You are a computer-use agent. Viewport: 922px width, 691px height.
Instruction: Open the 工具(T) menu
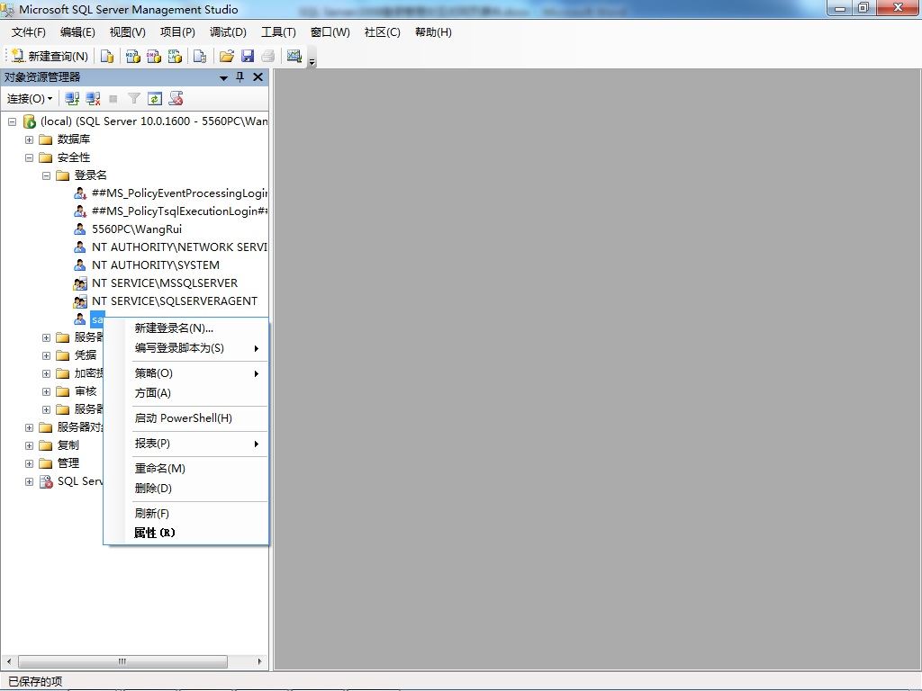279,32
